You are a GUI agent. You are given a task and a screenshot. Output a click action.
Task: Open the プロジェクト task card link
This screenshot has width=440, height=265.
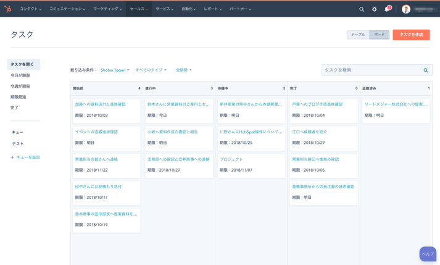[231, 159]
